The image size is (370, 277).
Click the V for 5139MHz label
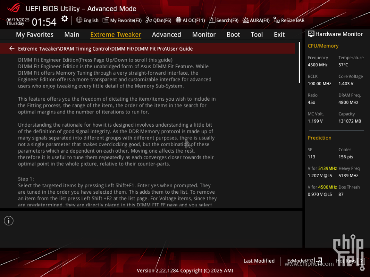coord(322,168)
